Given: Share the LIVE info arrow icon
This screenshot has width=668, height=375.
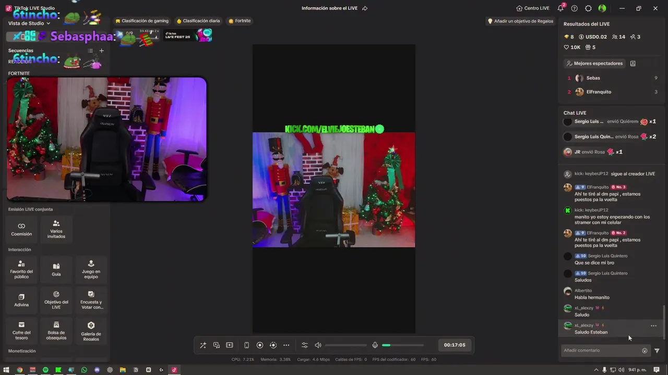Looking at the screenshot, I should (x=365, y=8).
